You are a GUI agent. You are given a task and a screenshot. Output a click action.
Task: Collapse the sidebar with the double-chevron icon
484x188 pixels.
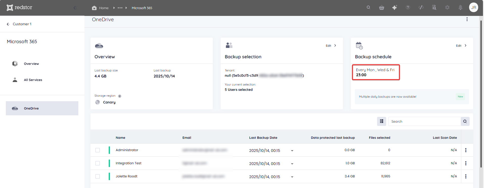[x=75, y=8]
